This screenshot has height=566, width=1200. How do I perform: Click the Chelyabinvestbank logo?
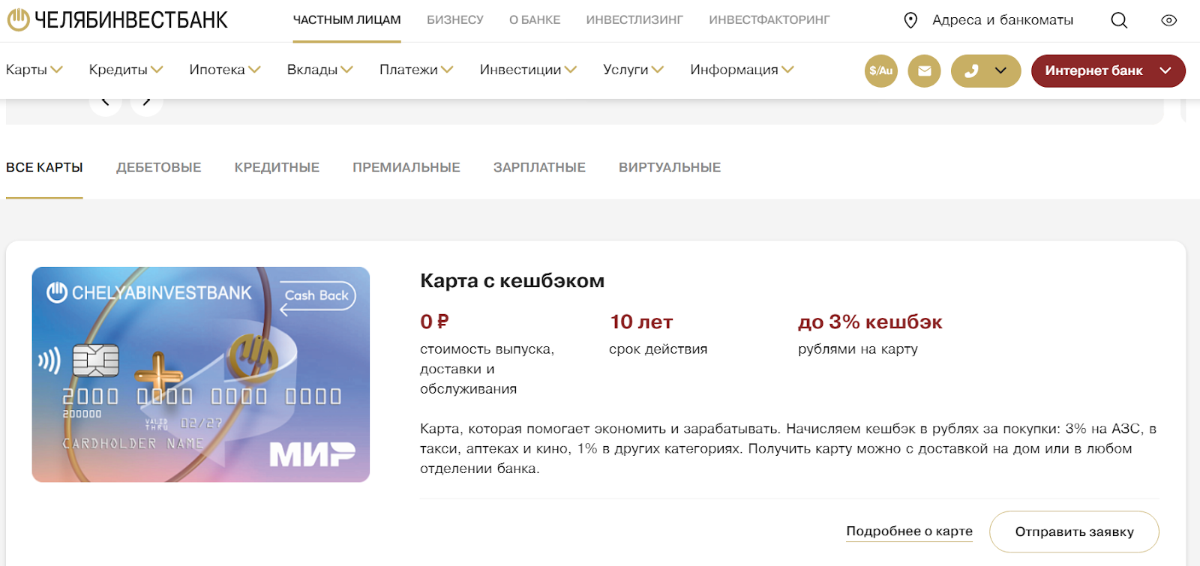[x=118, y=20]
